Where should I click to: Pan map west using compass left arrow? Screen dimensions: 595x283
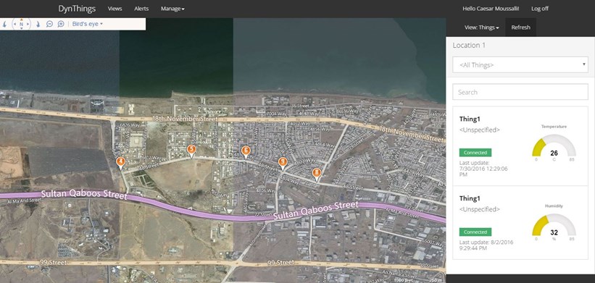point(14,24)
